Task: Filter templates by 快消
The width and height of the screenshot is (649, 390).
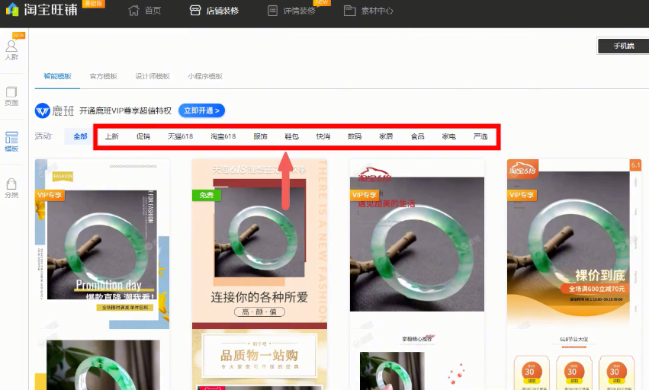Action: (x=323, y=136)
